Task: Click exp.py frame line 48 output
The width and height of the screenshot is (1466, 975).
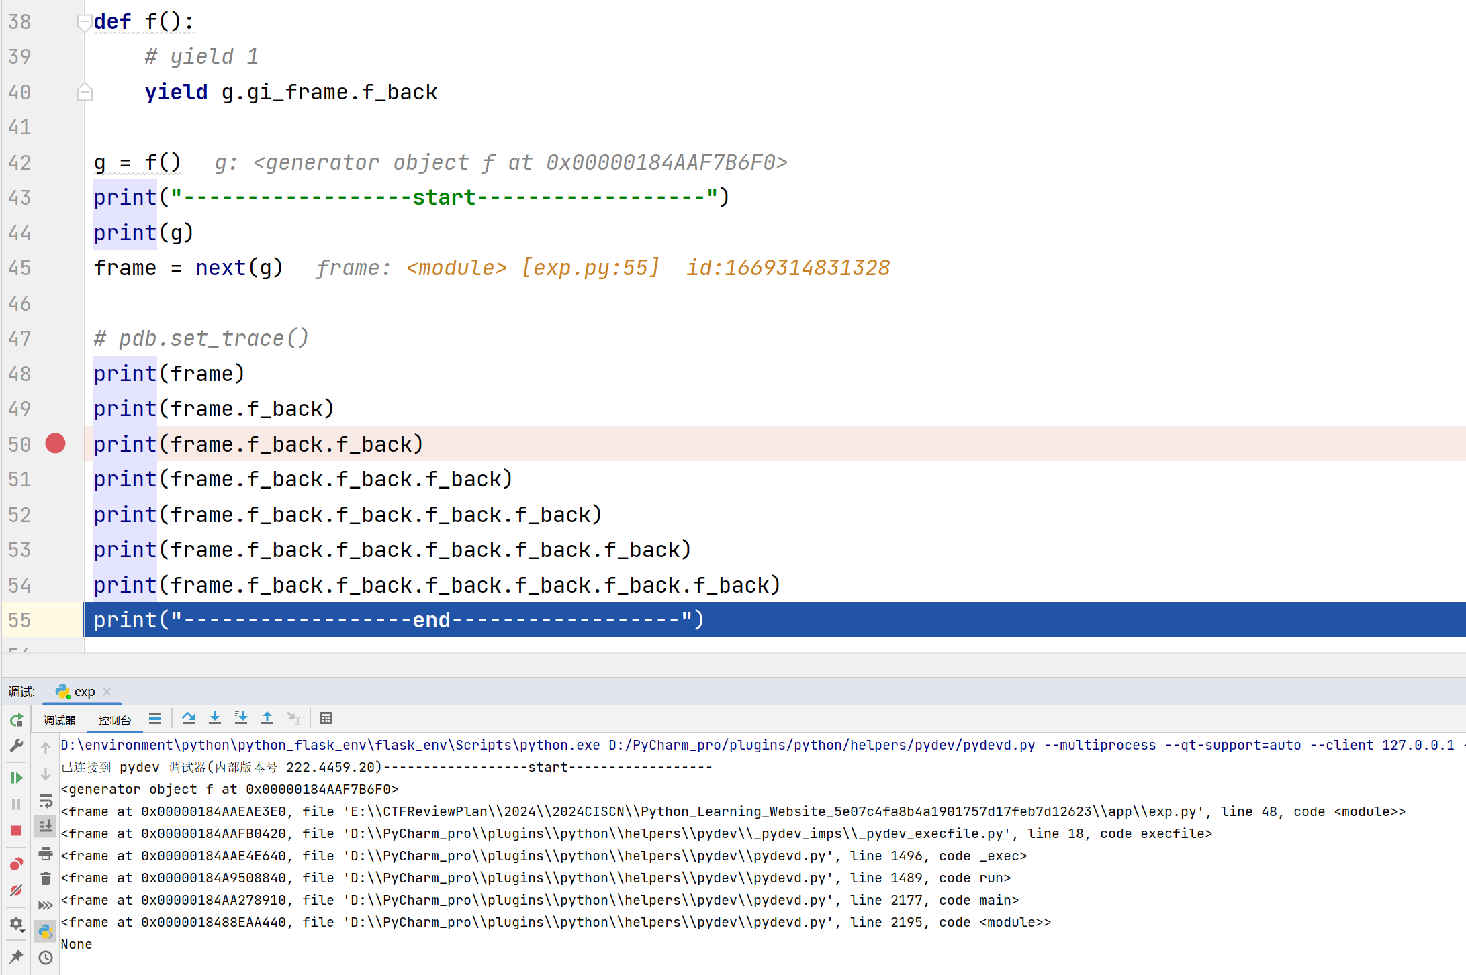Action: (x=733, y=811)
